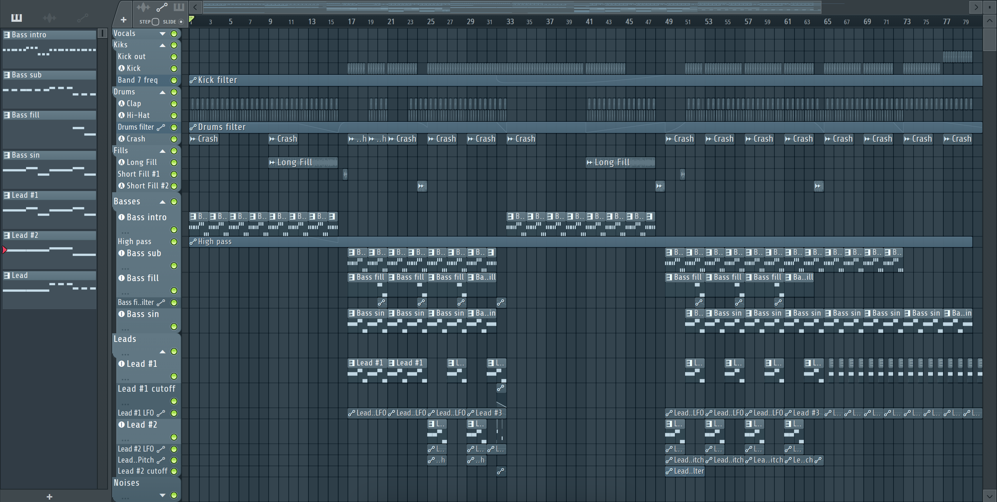This screenshot has height=502, width=997.
Task: Select the automation clips tab icon
Action: (82, 17)
